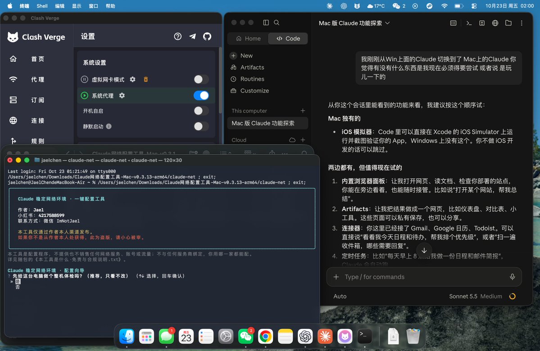Screen dimensions: 540x351
Task: Click the microphone dictation icon in message box
Action: coord(513,277)
